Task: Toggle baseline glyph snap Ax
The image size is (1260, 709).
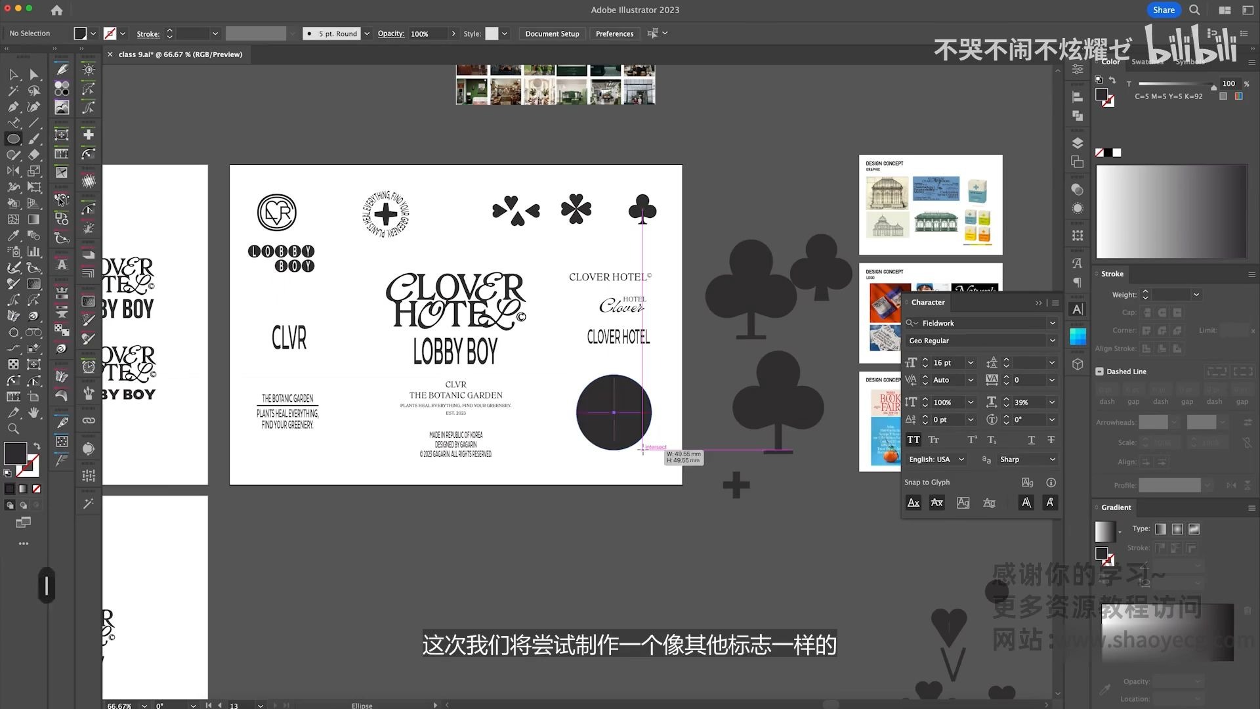Action: point(913,503)
